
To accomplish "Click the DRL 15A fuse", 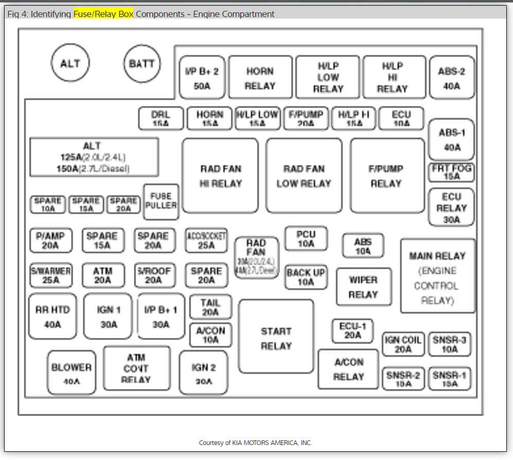I will point(161,118).
